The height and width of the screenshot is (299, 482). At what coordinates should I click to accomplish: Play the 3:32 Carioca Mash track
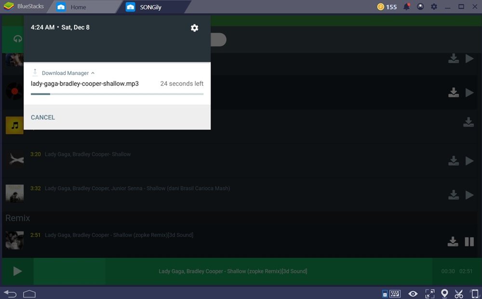469,195
